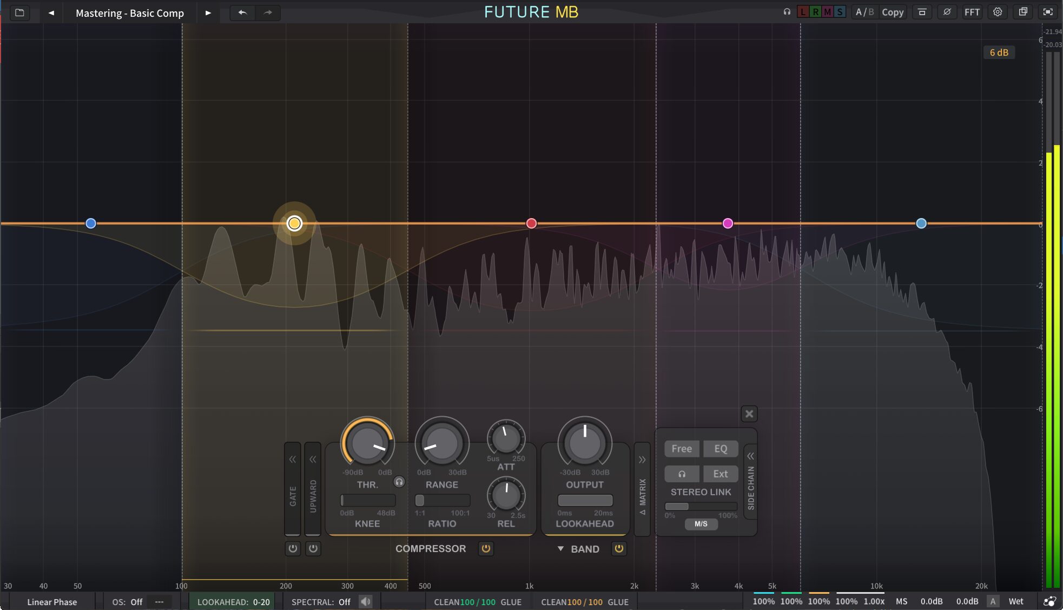
Task: Click the full screen icon
Action: click(x=1048, y=12)
